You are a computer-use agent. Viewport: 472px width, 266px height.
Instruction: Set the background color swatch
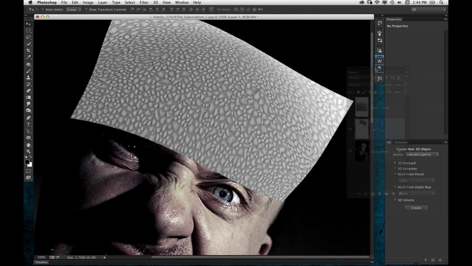pyautogui.click(x=30, y=164)
